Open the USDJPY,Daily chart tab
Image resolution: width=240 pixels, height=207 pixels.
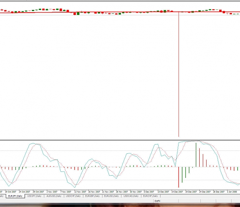34,196
